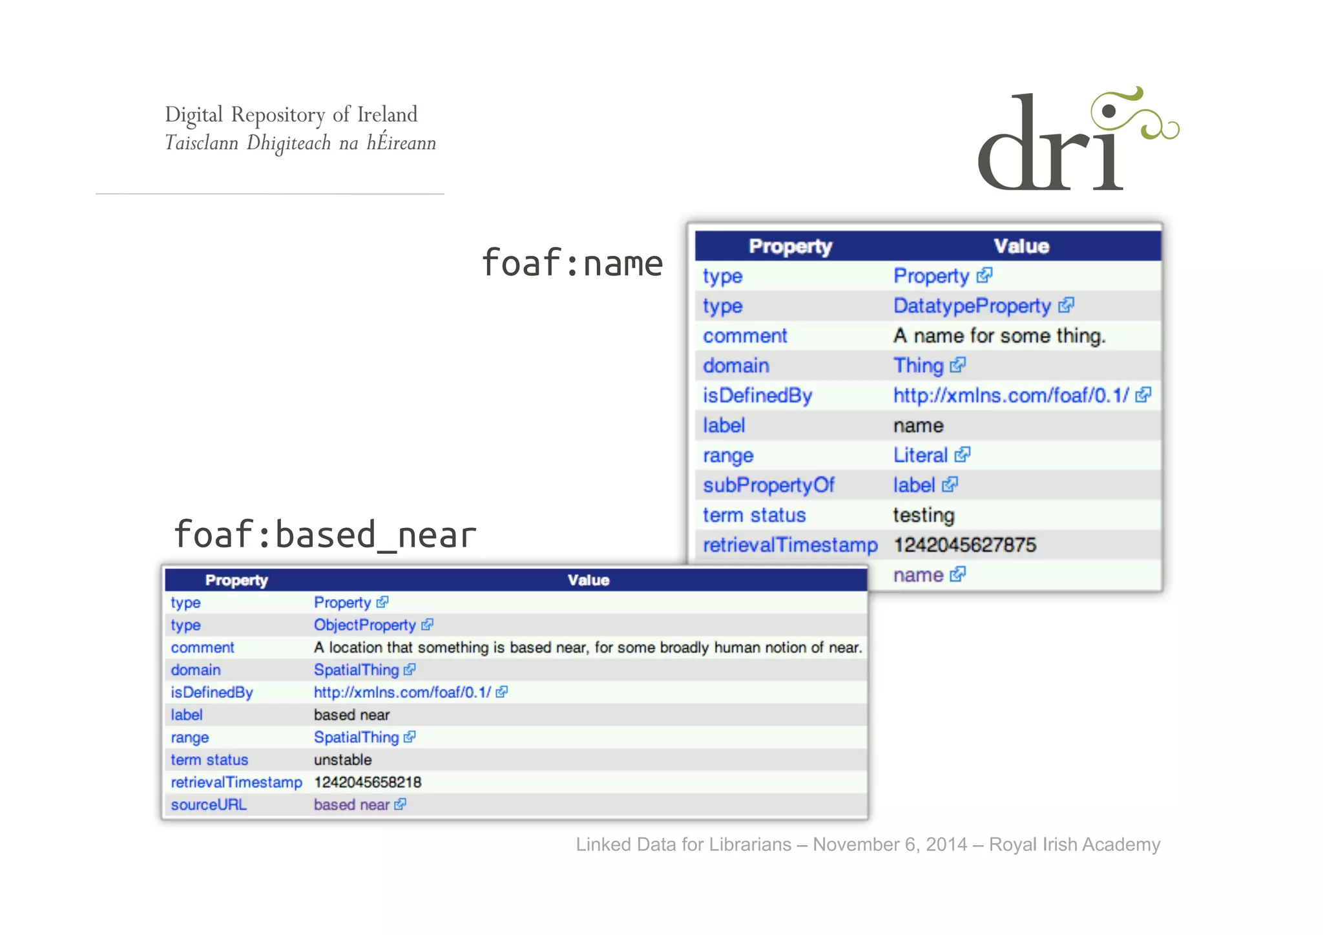The image size is (1323, 935).
Task: Open xmlns.com/foaf/0.1 link in foaf:name table
Action: tap(1011, 395)
